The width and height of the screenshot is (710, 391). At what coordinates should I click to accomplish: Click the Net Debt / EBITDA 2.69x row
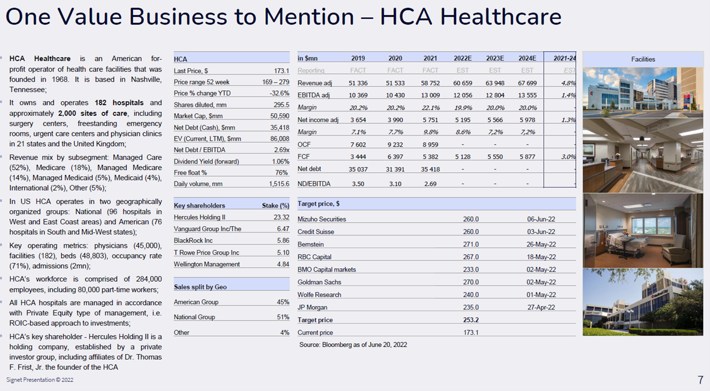(231, 150)
